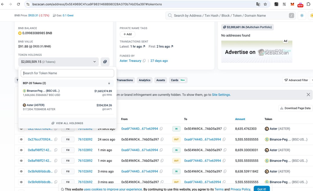Switch to the Assets tab
313x191 pixels.
pos(161,80)
